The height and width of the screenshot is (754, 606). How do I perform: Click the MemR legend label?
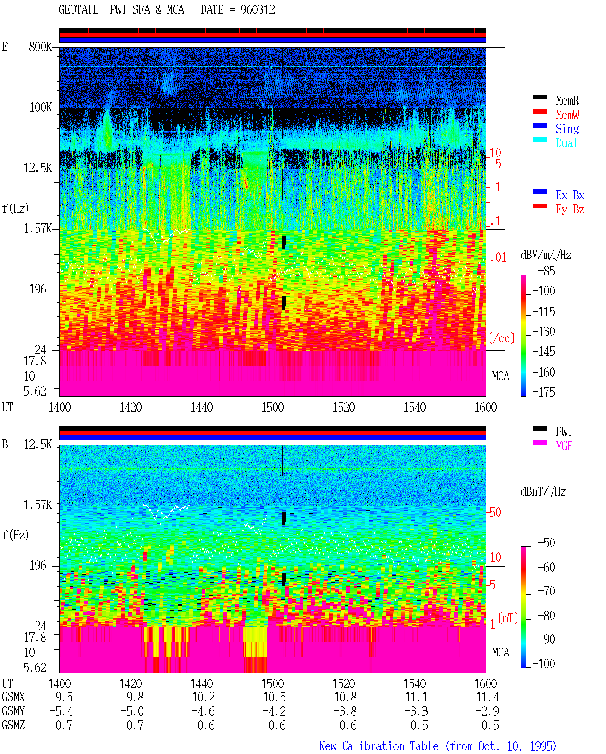click(x=567, y=100)
